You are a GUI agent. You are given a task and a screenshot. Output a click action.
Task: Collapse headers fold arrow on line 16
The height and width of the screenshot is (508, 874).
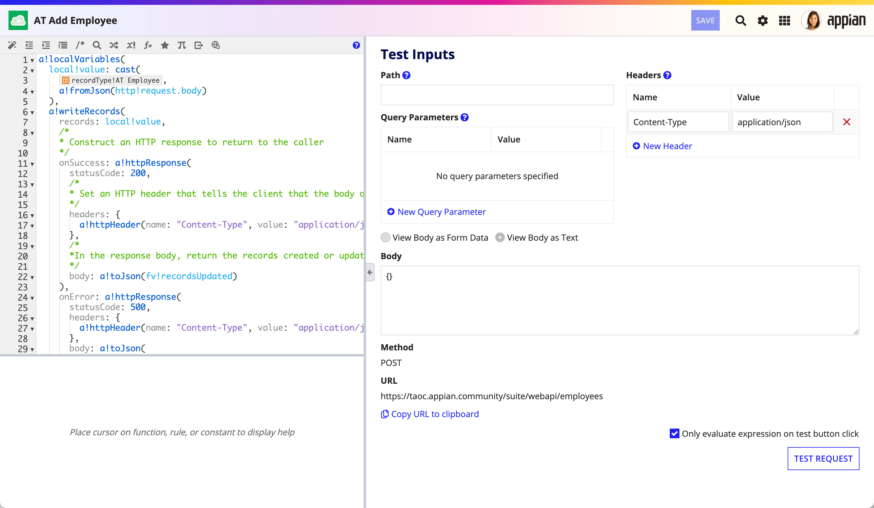(32, 216)
